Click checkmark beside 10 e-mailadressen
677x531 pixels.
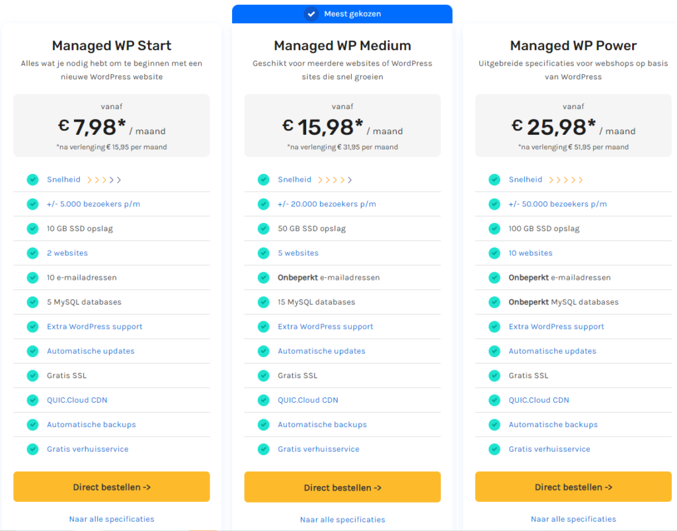pyautogui.click(x=32, y=278)
